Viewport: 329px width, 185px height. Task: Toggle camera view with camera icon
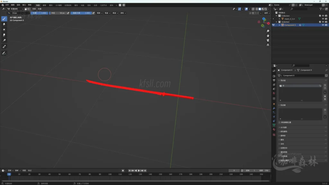[268, 40]
